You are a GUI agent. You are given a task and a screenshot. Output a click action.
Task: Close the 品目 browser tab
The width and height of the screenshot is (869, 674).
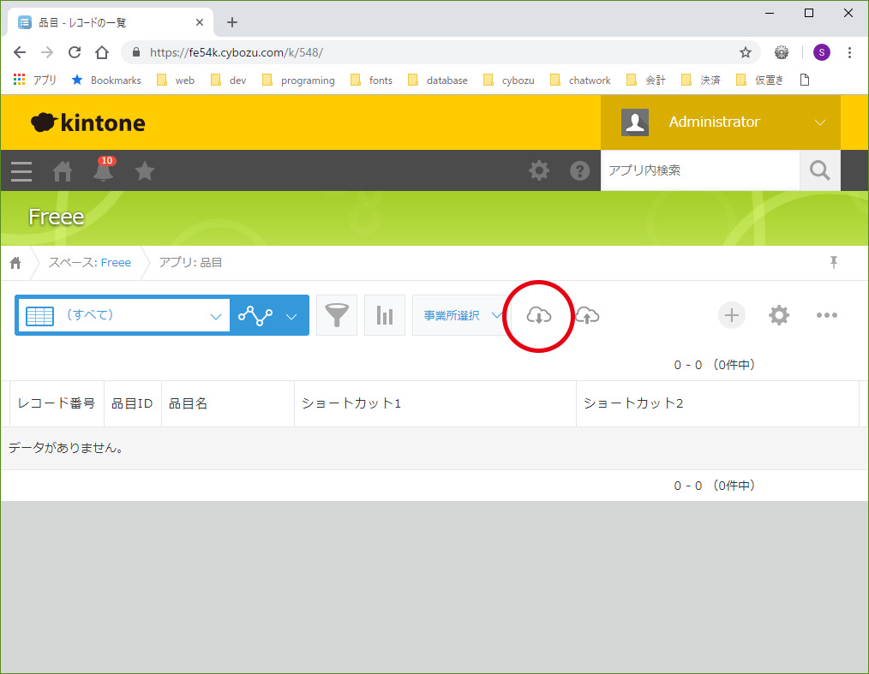[200, 22]
